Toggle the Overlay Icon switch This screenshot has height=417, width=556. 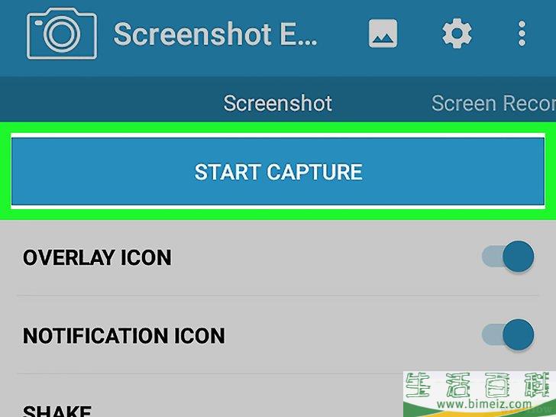(508, 257)
